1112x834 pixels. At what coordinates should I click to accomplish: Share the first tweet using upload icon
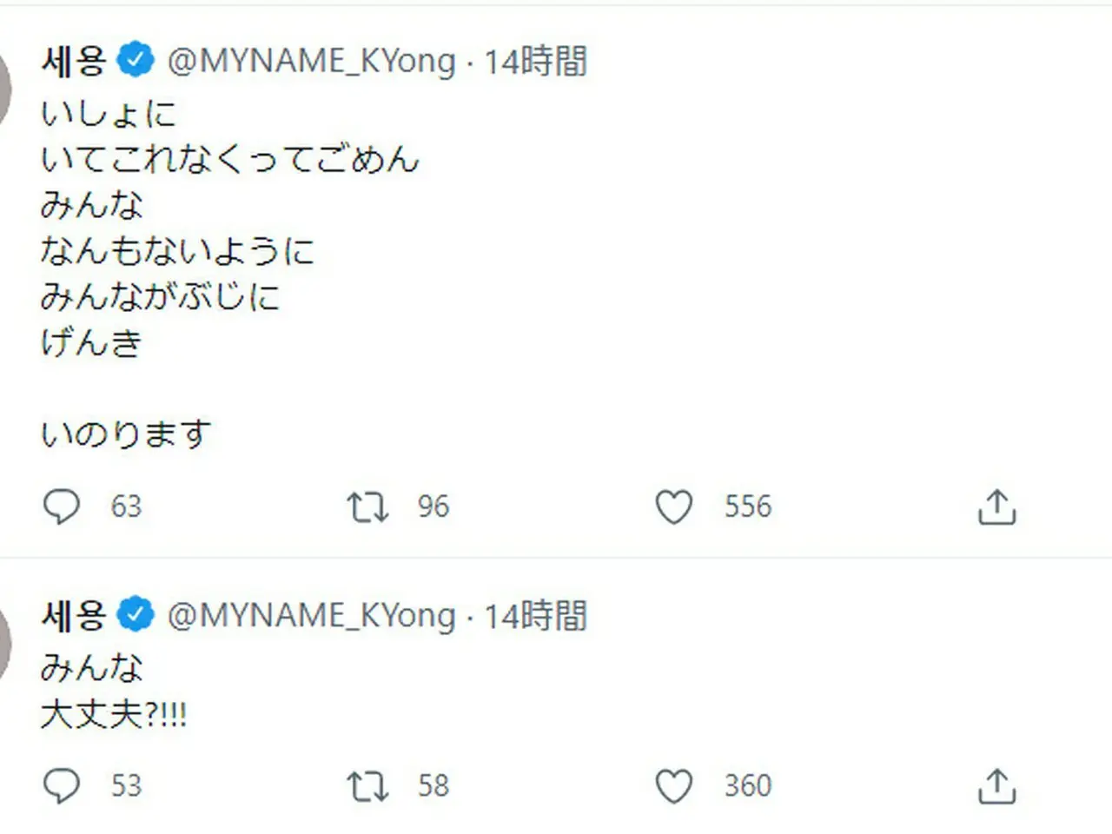(x=996, y=506)
